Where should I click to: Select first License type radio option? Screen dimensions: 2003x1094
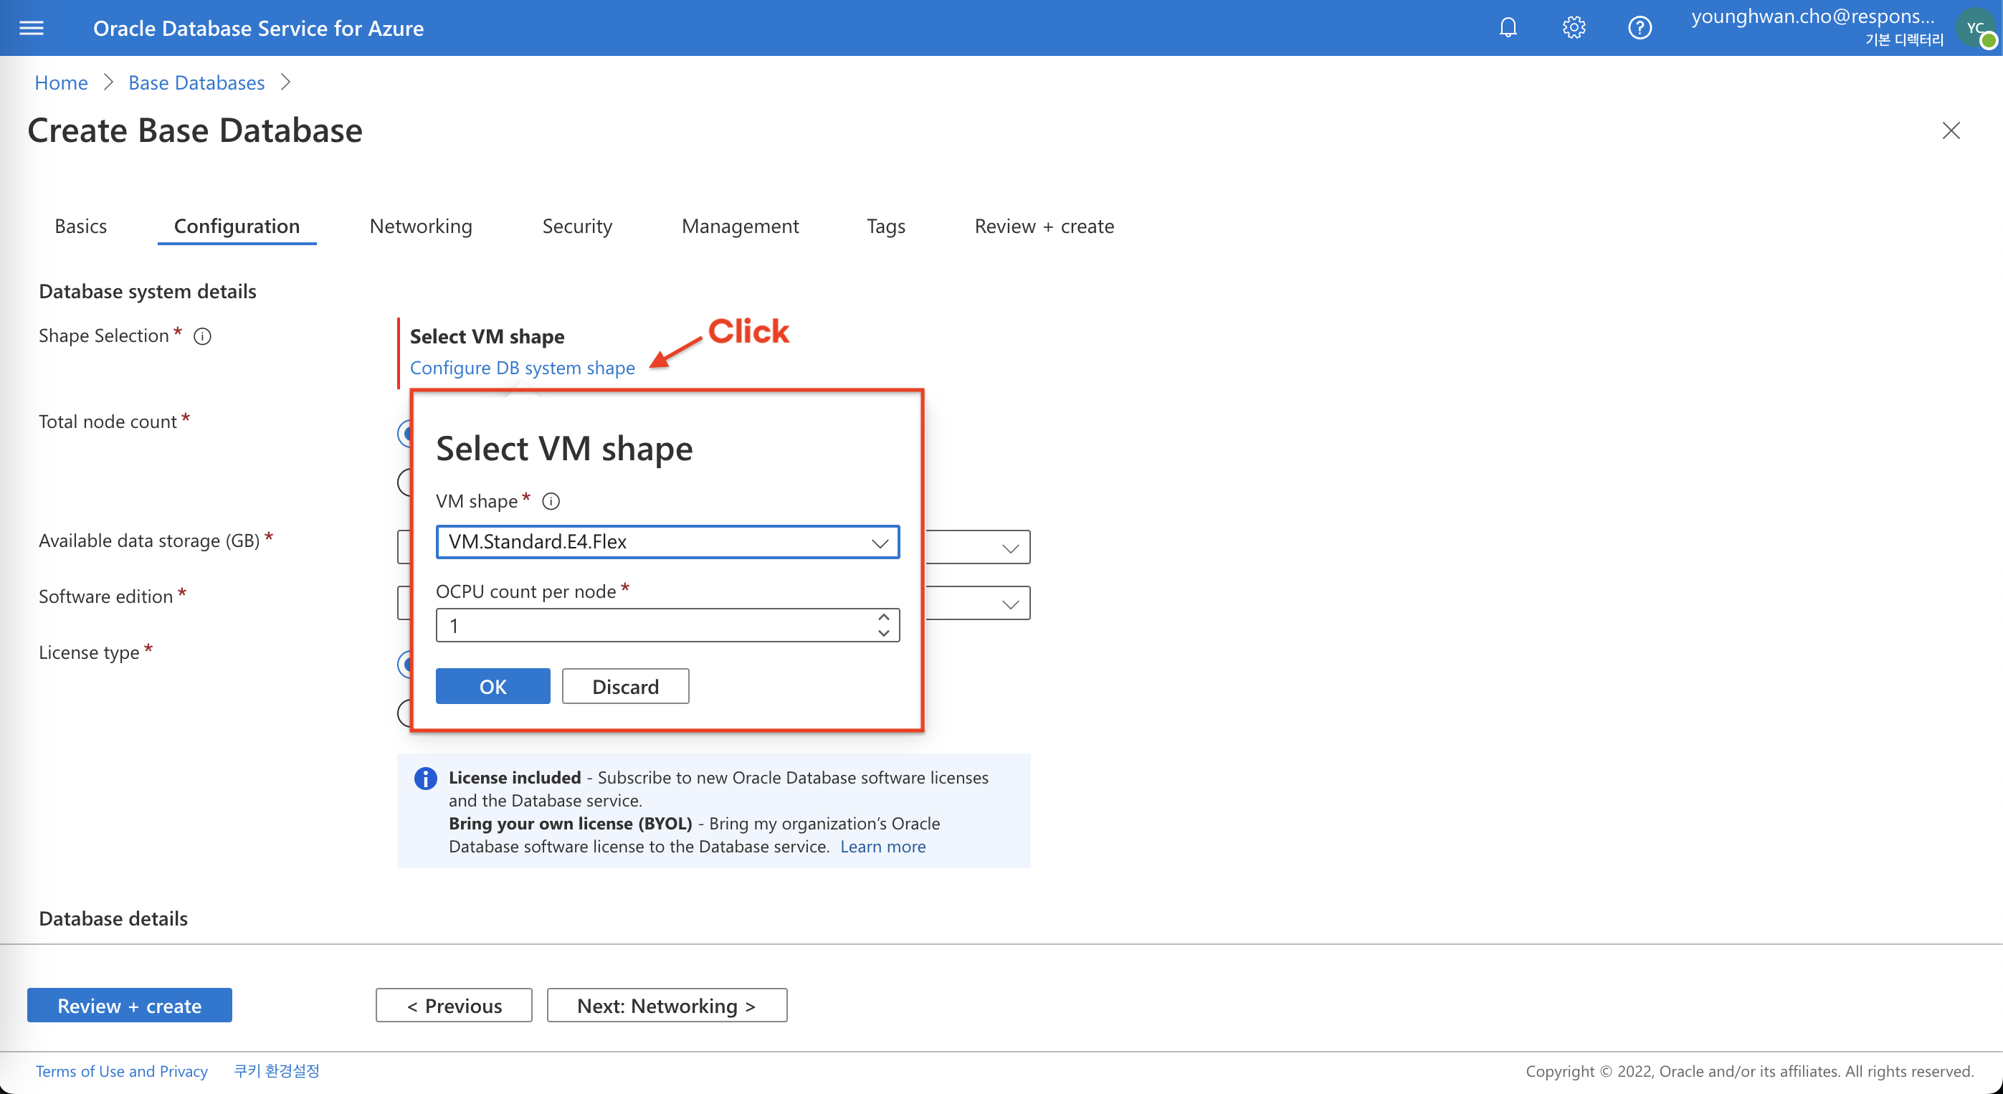[x=404, y=664]
